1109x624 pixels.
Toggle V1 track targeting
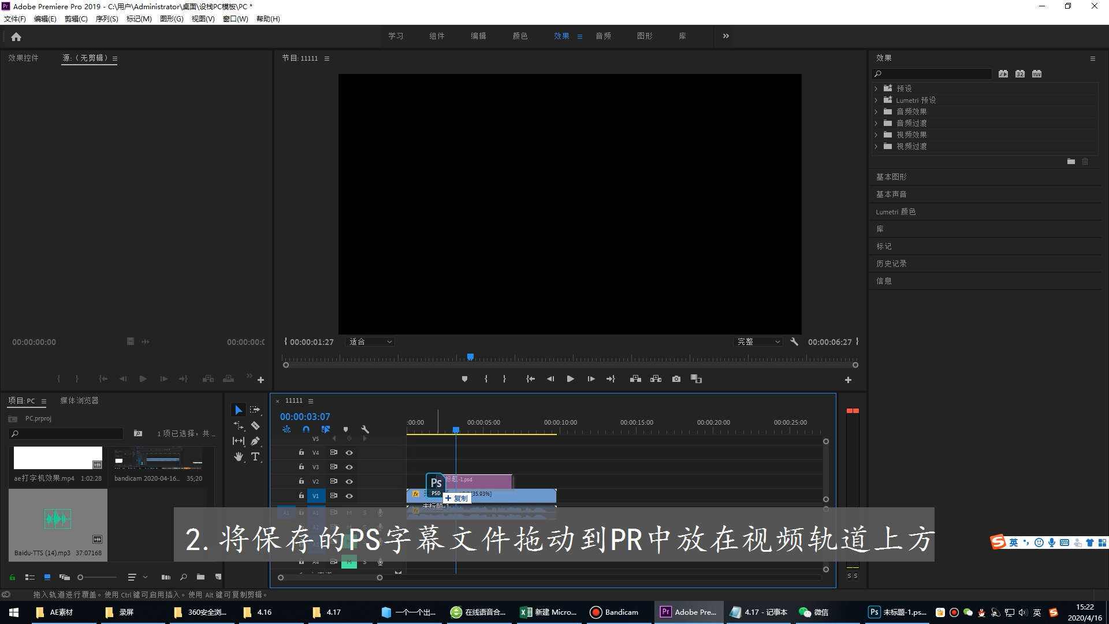(x=316, y=496)
